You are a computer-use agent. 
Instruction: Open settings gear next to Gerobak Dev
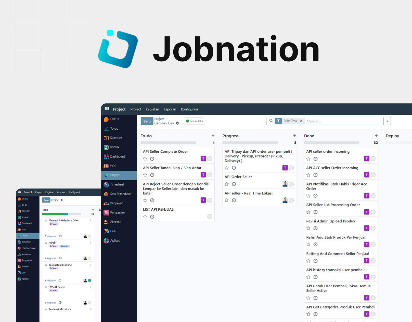(177, 123)
